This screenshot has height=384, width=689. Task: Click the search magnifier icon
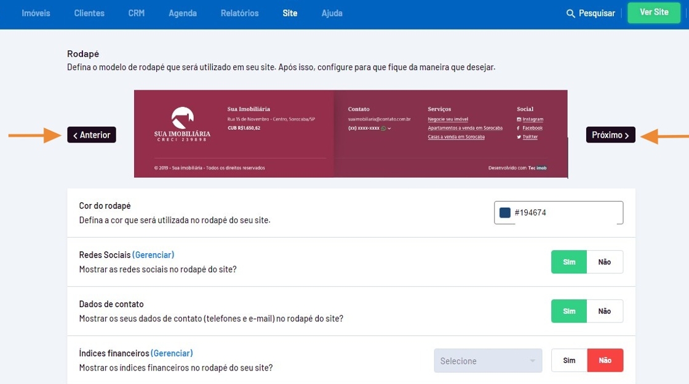pyautogui.click(x=570, y=14)
